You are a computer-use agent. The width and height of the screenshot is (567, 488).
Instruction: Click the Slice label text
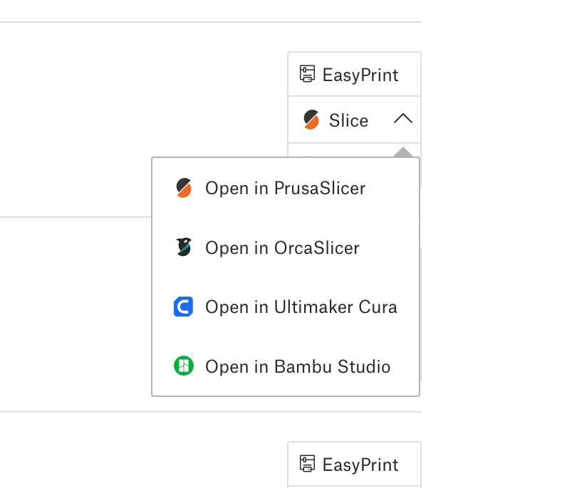coord(348,120)
